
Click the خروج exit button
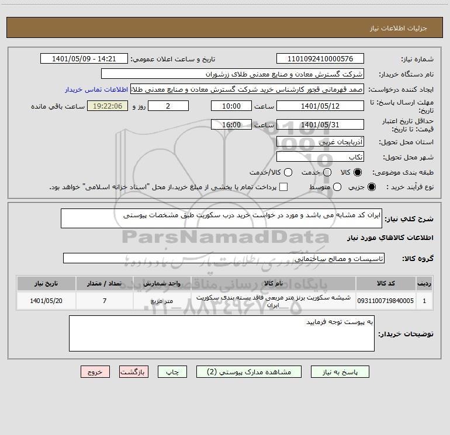pyautogui.click(x=95, y=371)
